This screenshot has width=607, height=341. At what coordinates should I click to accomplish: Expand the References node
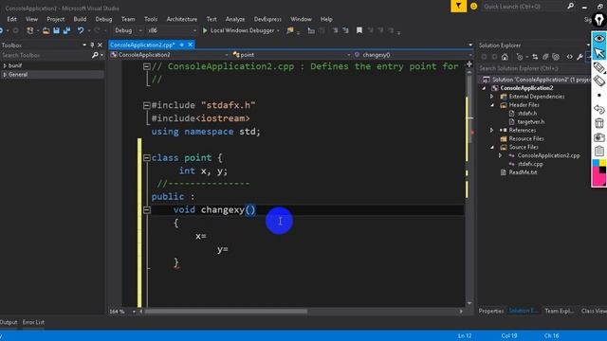point(492,131)
